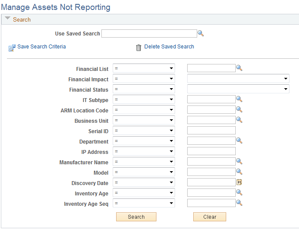Focus the Manufacturer Name value field
The image size is (299, 233).
click(211, 162)
